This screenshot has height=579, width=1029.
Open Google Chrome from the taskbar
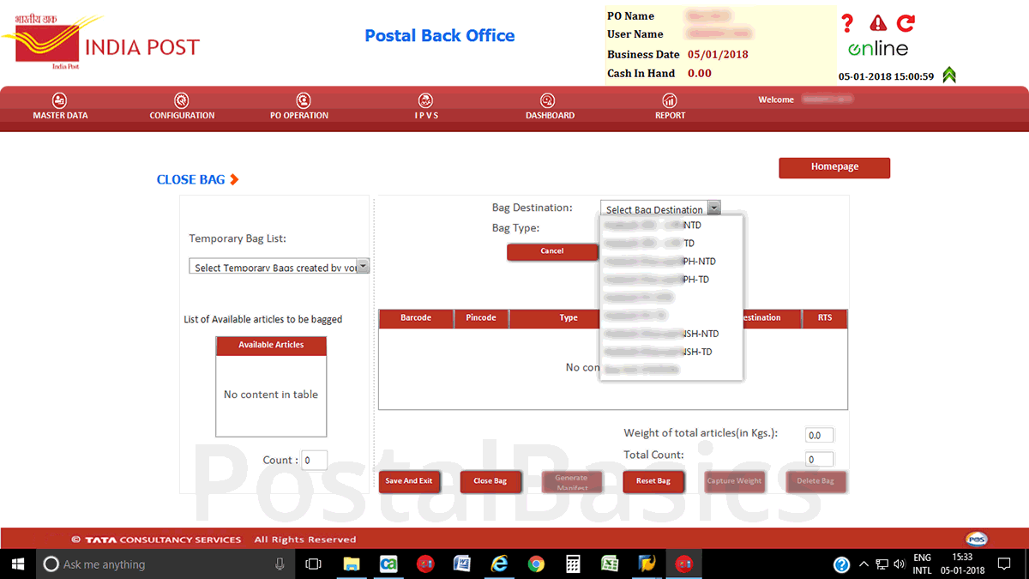(536, 564)
